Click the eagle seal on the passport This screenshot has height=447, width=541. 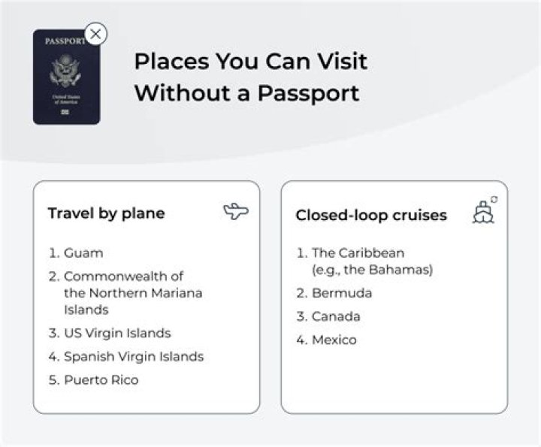(x=65, y=72)
